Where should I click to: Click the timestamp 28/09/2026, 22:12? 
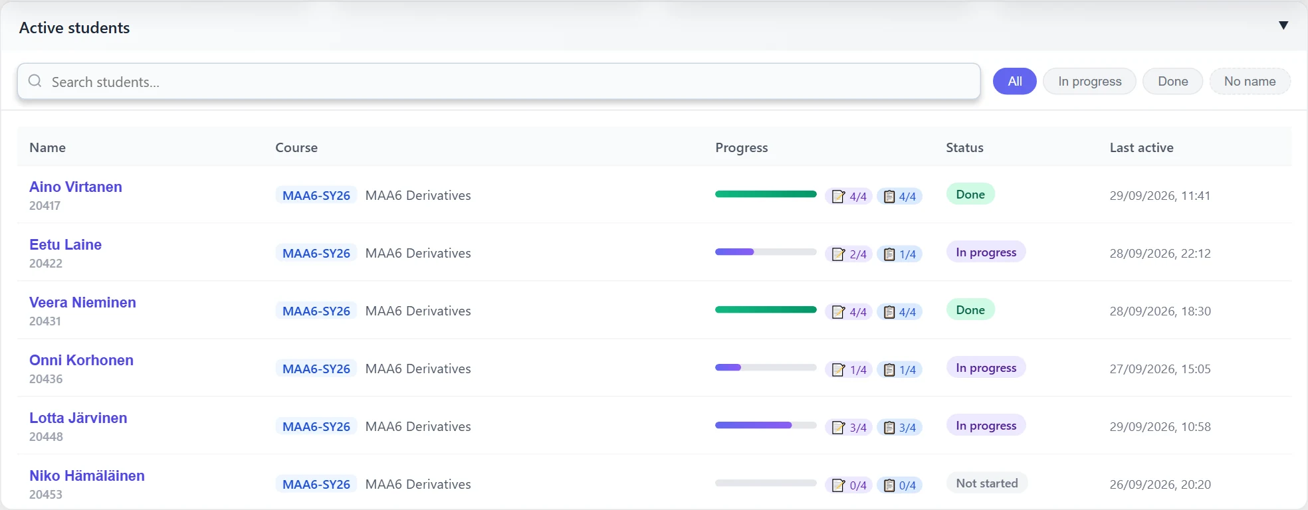(x=1160, y=253)
